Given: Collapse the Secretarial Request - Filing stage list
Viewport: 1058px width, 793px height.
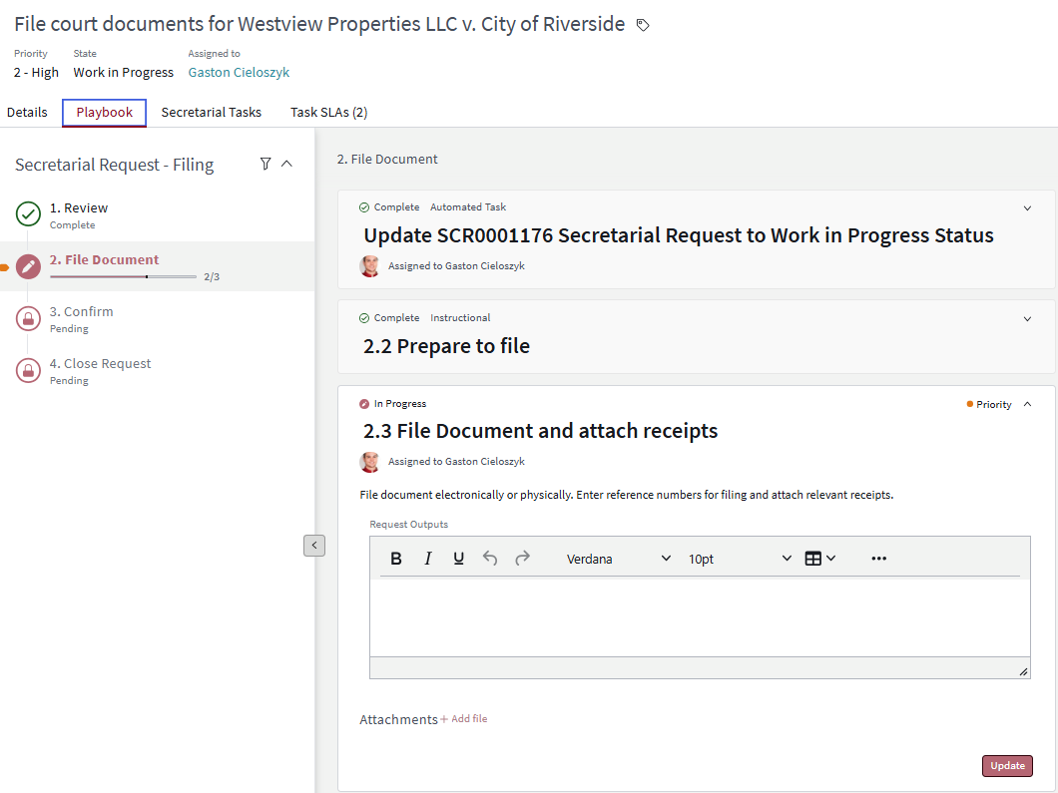Looking at the screenshot, I should click(287, 164).
